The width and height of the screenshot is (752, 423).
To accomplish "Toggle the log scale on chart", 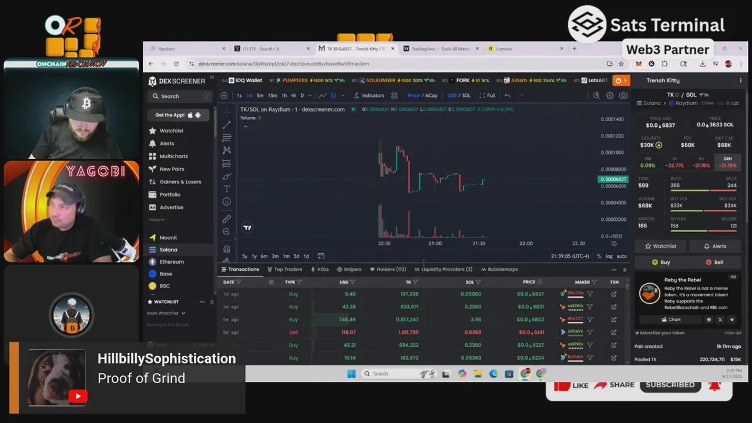I will (x=609, y=256).
